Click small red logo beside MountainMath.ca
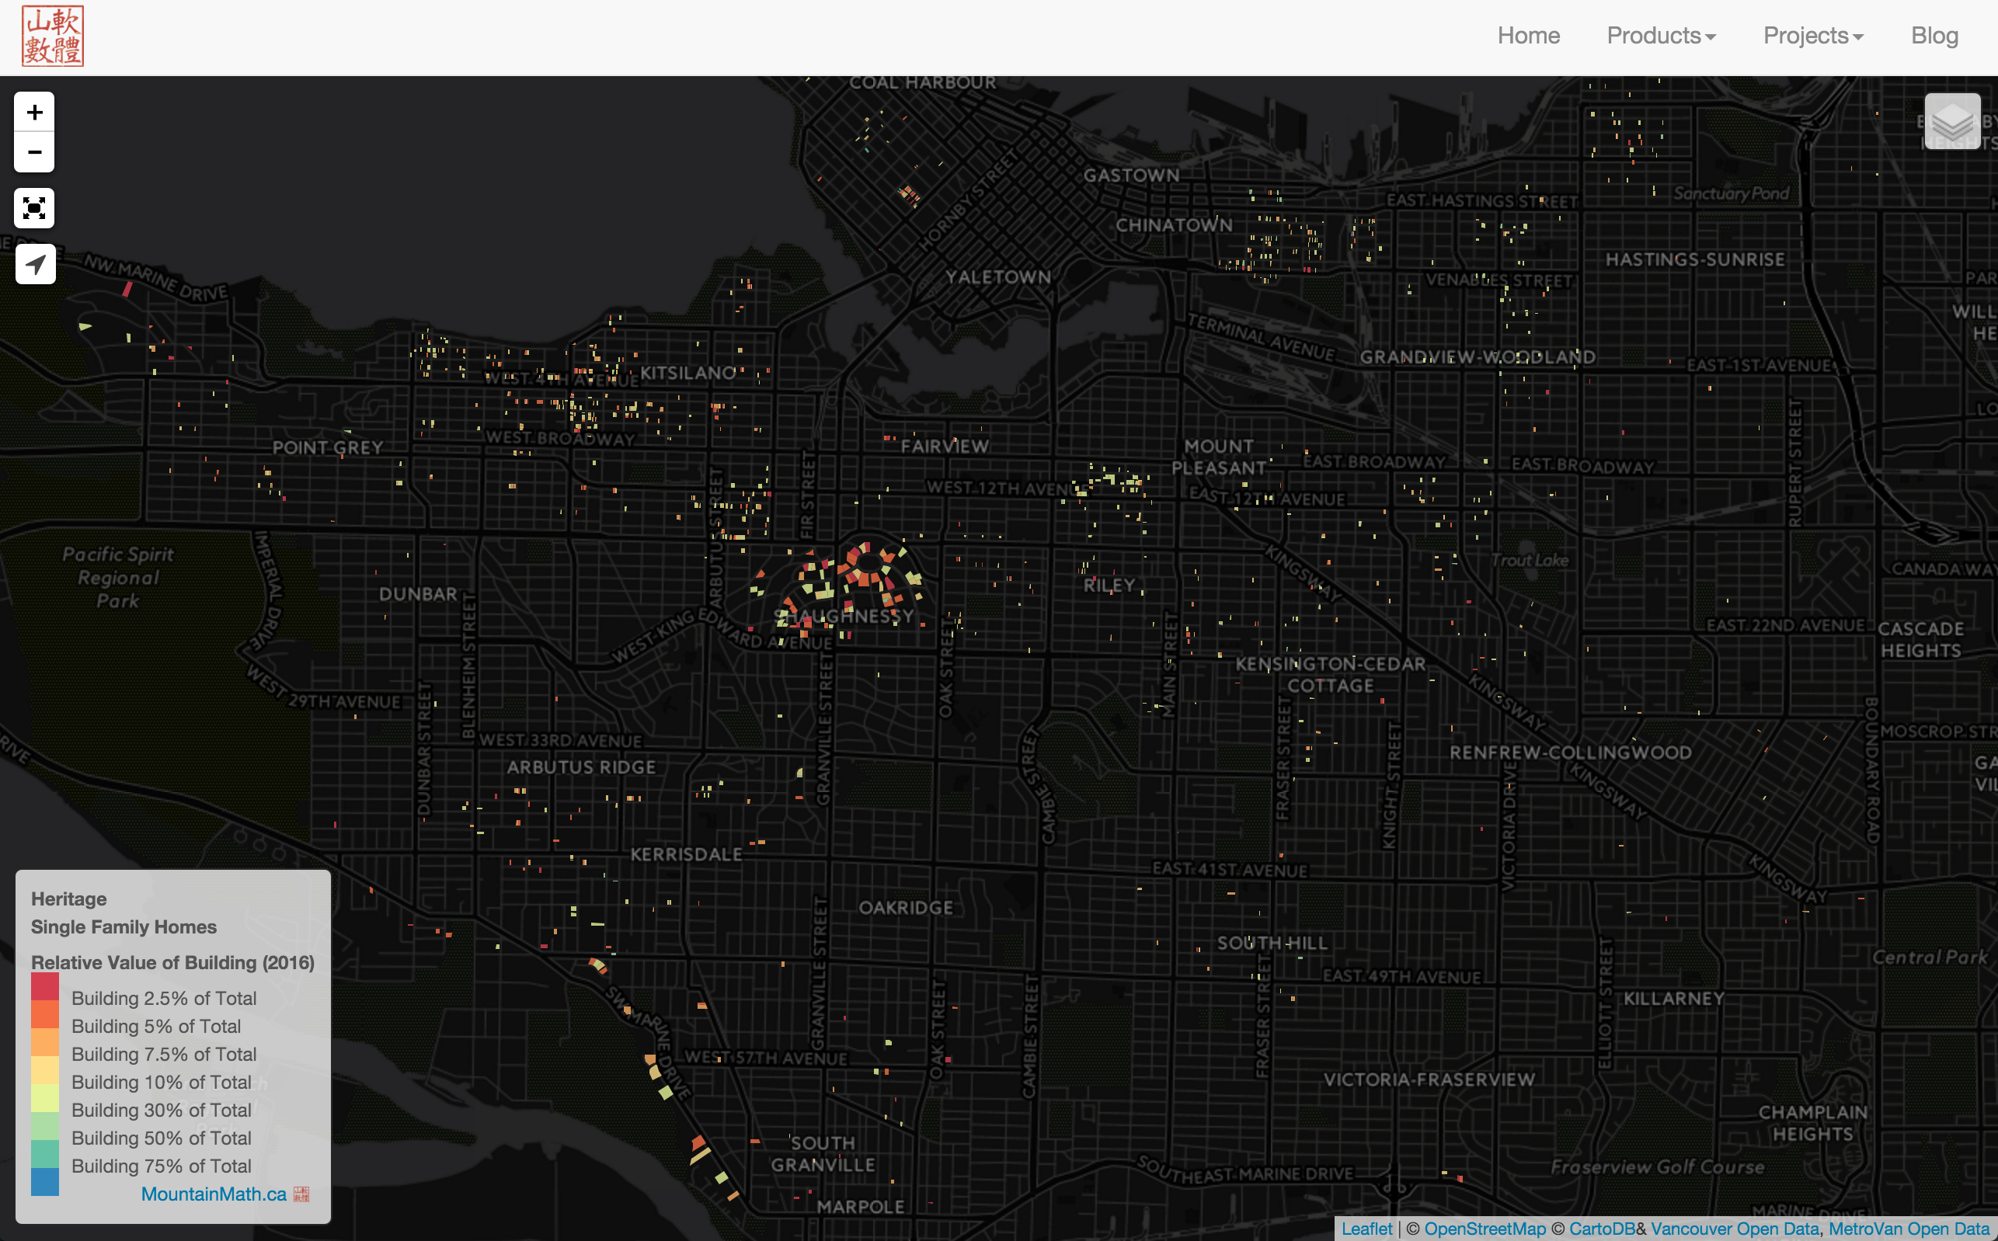1998x1241 pixels. click(301, 1194)
